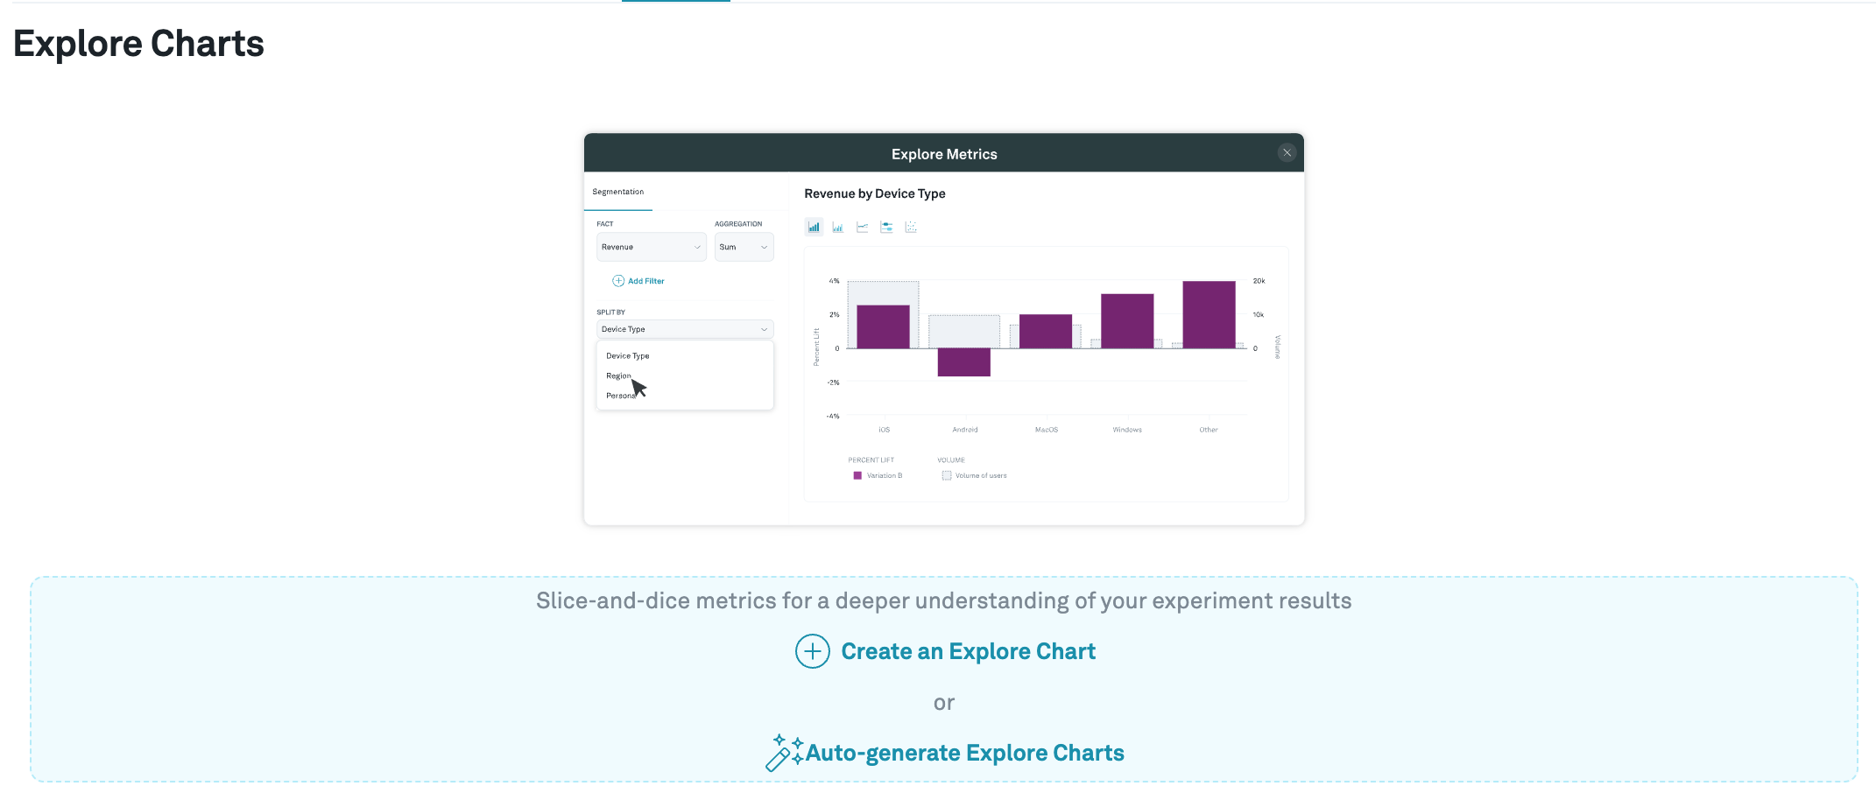This screenshot has width=1876, height=800.
Task: Select the solid bar chart icon
Action: 814,228
